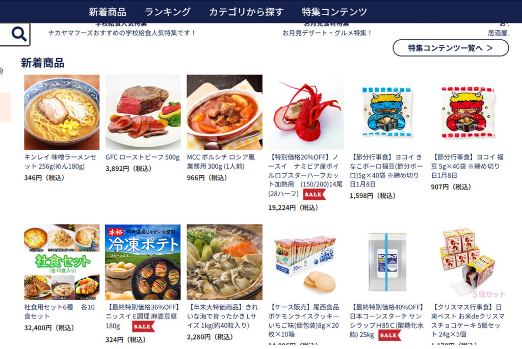522x349 pixels.
Task: Select the red lobster product photo
Action: click(x=306, y=112)
